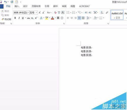Open font name combo box 宋体

[21, 13]
